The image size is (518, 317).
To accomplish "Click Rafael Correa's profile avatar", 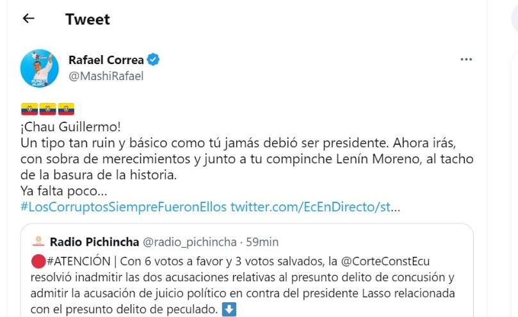I will point(39,68).
